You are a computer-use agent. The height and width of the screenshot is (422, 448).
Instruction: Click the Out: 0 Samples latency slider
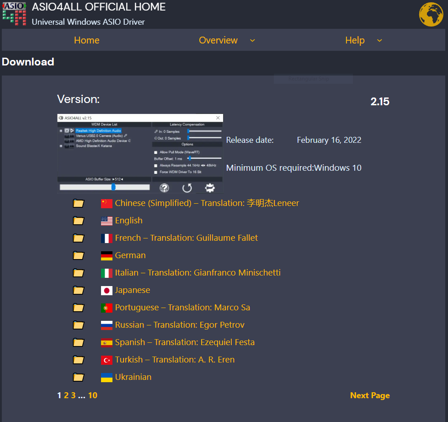[x=204, y=138]
